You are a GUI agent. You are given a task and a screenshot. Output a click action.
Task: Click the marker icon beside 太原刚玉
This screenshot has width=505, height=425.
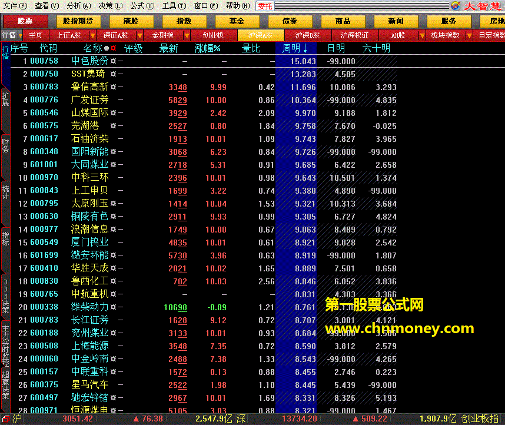click(113, 203)
